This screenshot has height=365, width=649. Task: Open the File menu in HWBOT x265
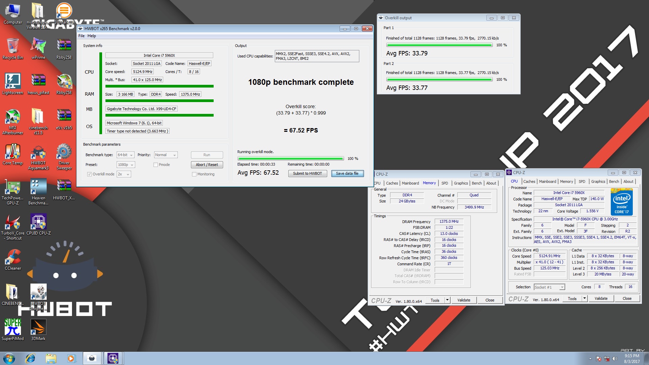(81, 36)
